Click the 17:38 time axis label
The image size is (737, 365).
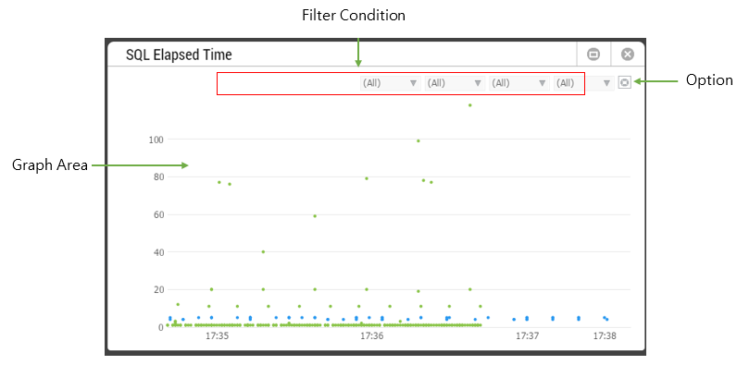pos(605,336)
